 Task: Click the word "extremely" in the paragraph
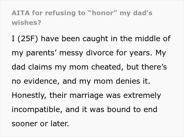pyautogui.click(x=142, y=96)
